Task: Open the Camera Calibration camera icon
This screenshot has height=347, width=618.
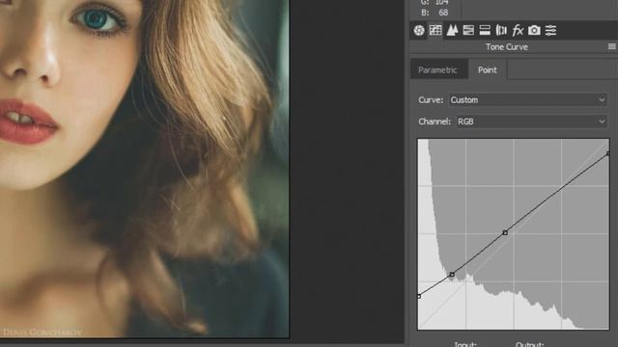Action: coord(534,30)
